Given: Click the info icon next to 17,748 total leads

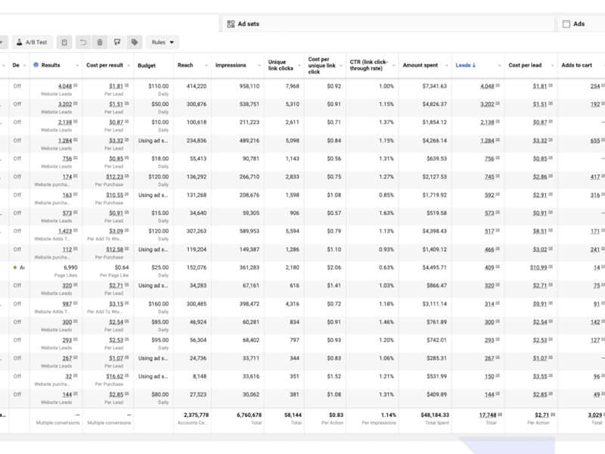Looking at the screenshot, I should pyautogui.click(x=500, y=414).
